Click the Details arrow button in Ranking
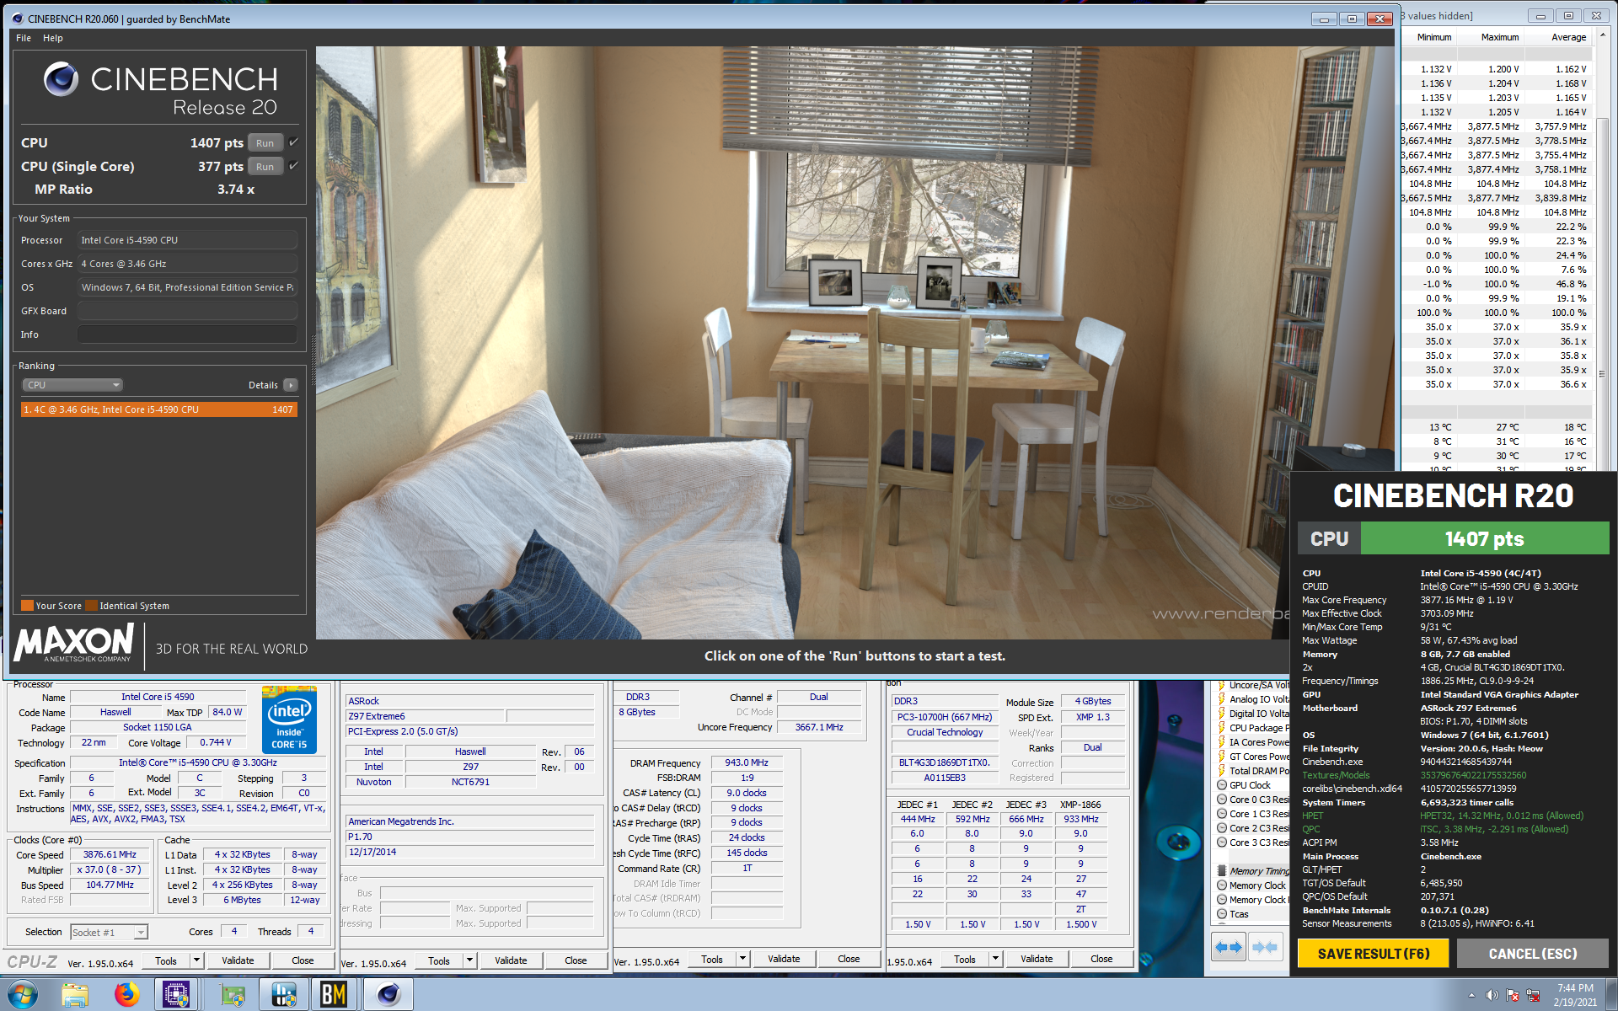The width and height of the screenshot is (1618, 1011). pyautogui.click(x=291, y=385)
